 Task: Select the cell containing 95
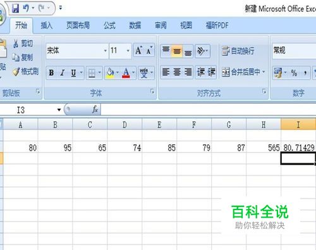[x=55, y=147]
